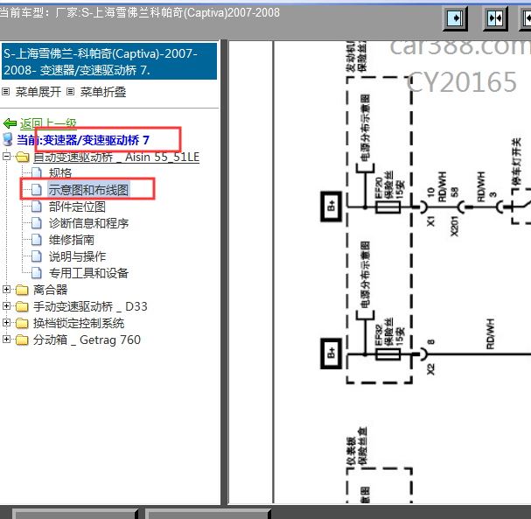Viewport: 531px width, 519px height.
Task: Click the page icon next to 维修指南
Action: pyautogui.click(x=37, y=240)
